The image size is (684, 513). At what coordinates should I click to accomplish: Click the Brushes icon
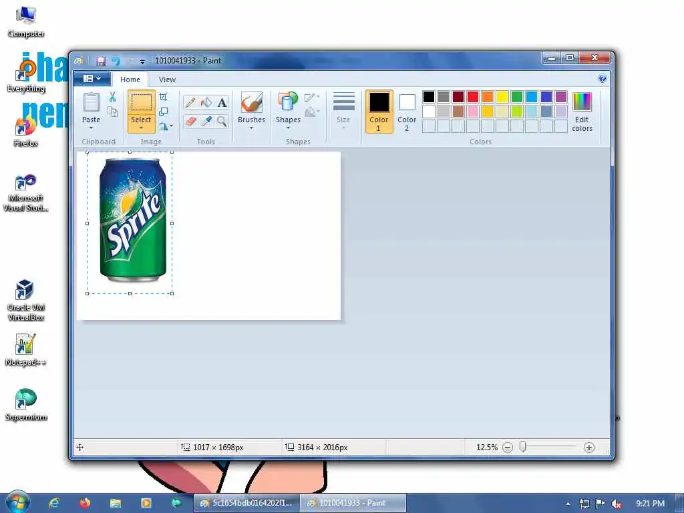(251, 103)
